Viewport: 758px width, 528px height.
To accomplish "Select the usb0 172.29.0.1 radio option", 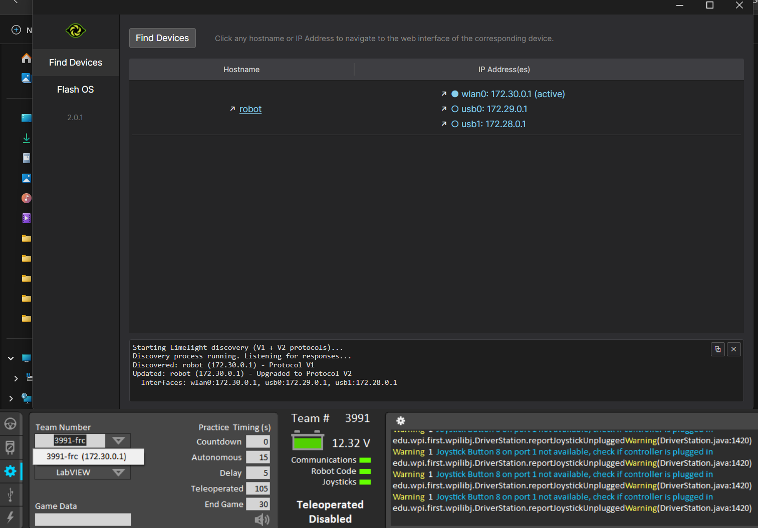I will [455, 109].
